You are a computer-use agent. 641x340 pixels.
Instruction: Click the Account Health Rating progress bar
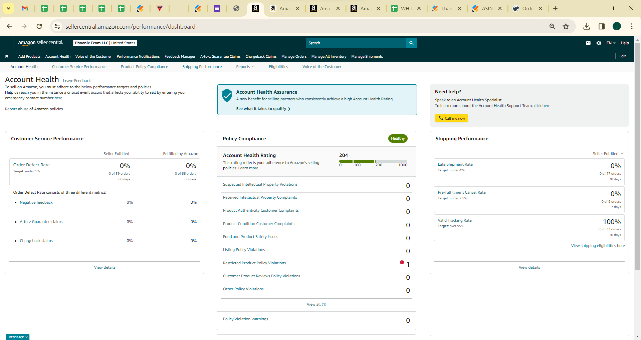tap(373, 161)
